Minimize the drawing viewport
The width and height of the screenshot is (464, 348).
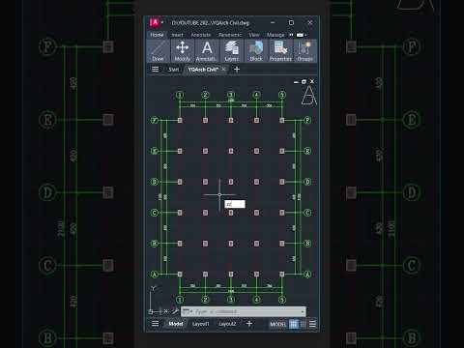[296, 82]
